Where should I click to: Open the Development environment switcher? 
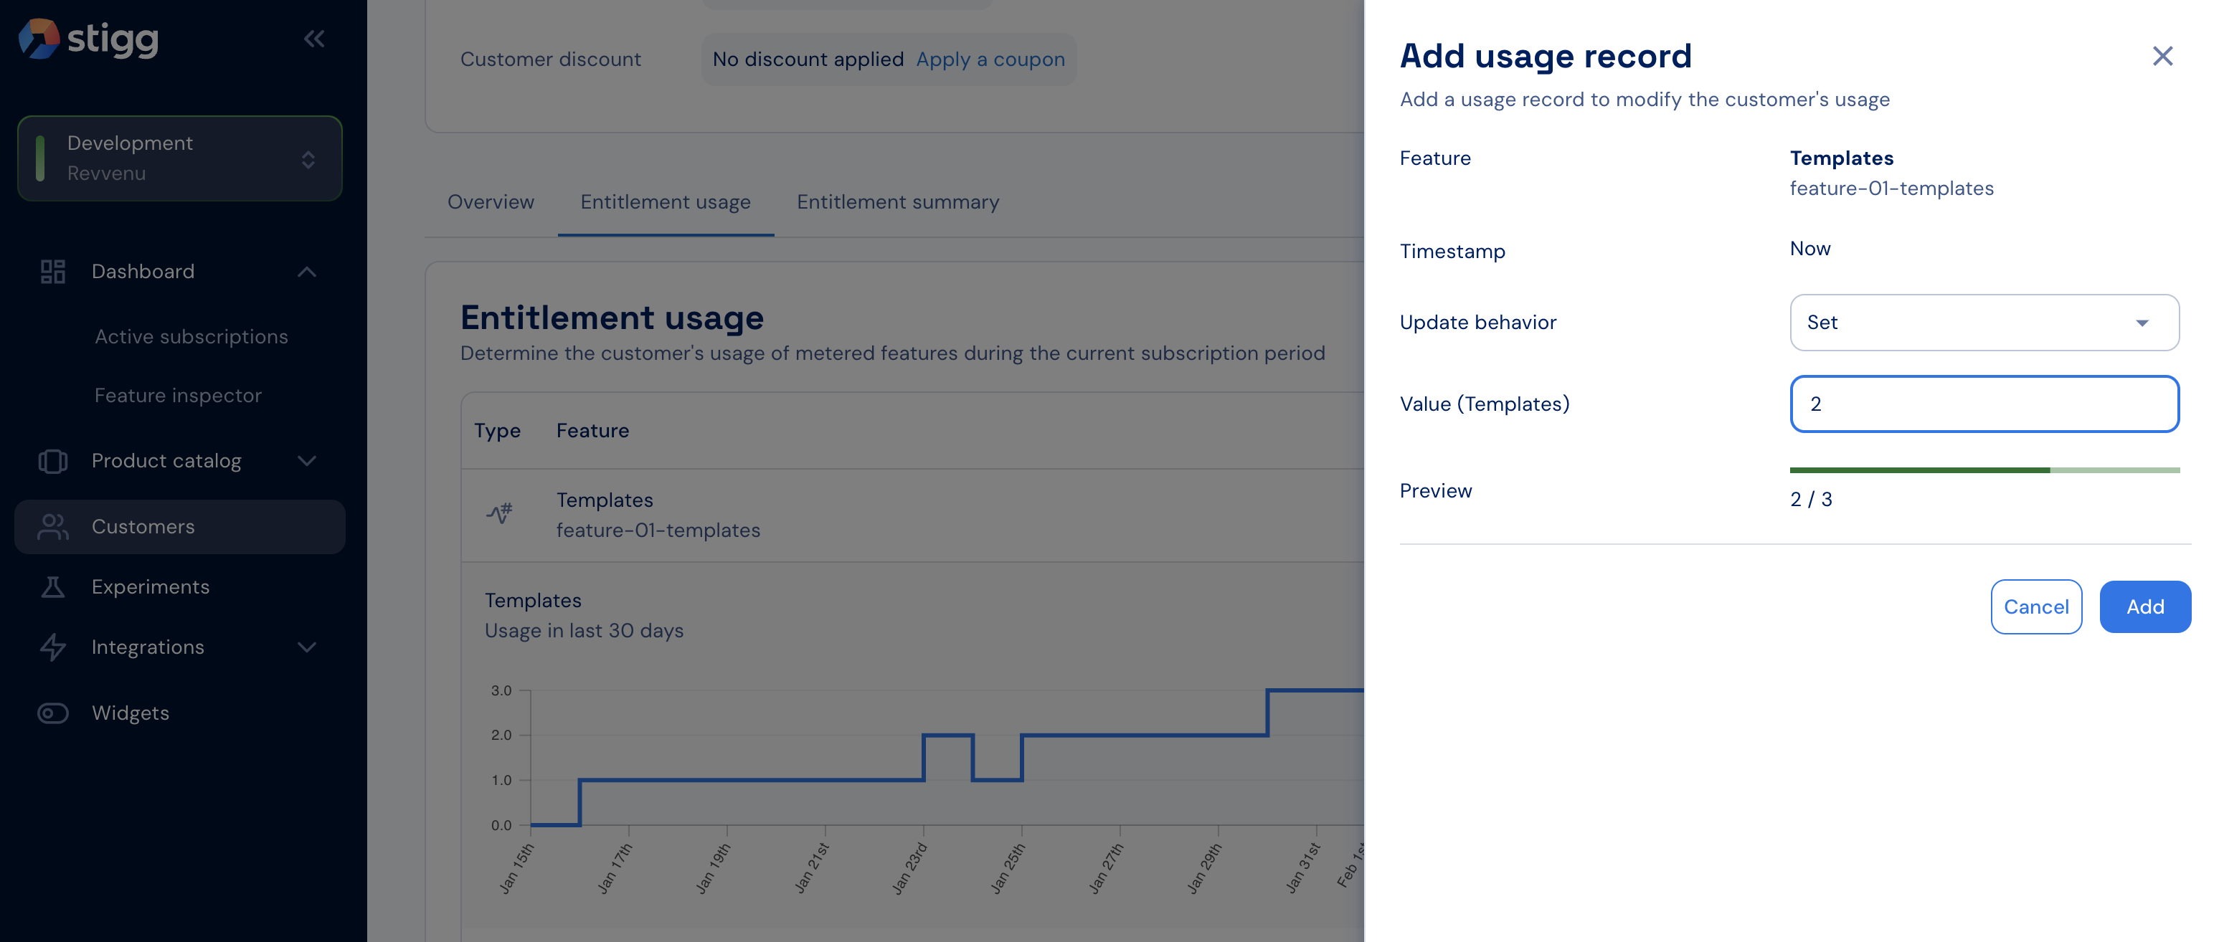(179, 158)
